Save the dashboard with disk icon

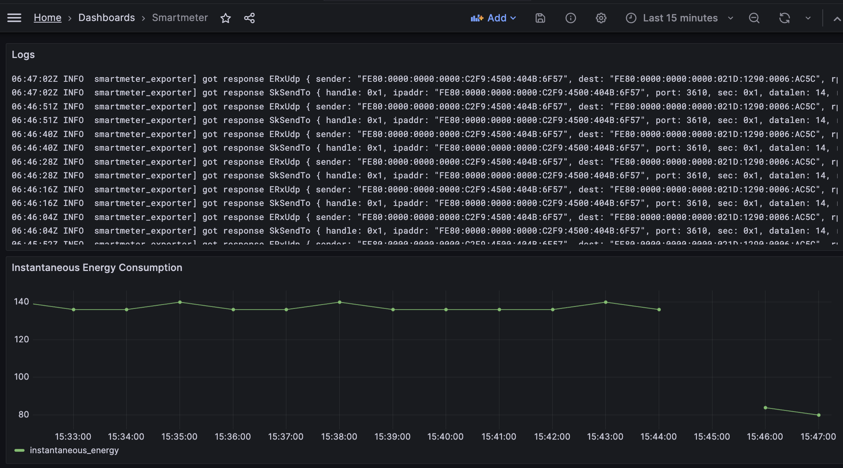coord(540,18)
